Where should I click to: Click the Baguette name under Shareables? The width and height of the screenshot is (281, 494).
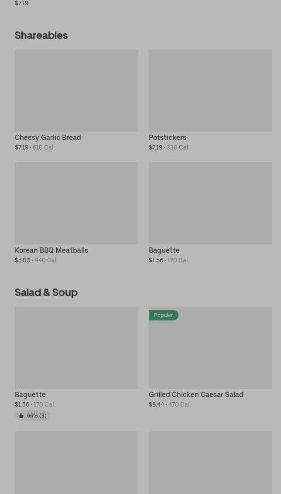pos(164,250)
